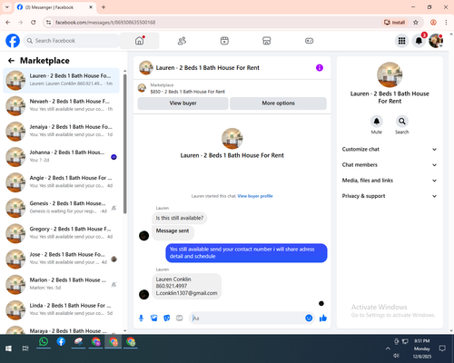This screenshot has height=363, width=454.
Task: Open the Friends tab in top navigation
Action: pos(182,41)
